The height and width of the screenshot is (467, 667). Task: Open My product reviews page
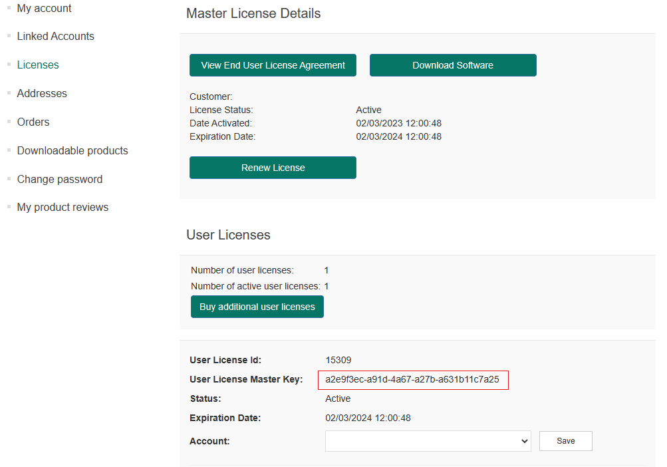click(63, 208)
